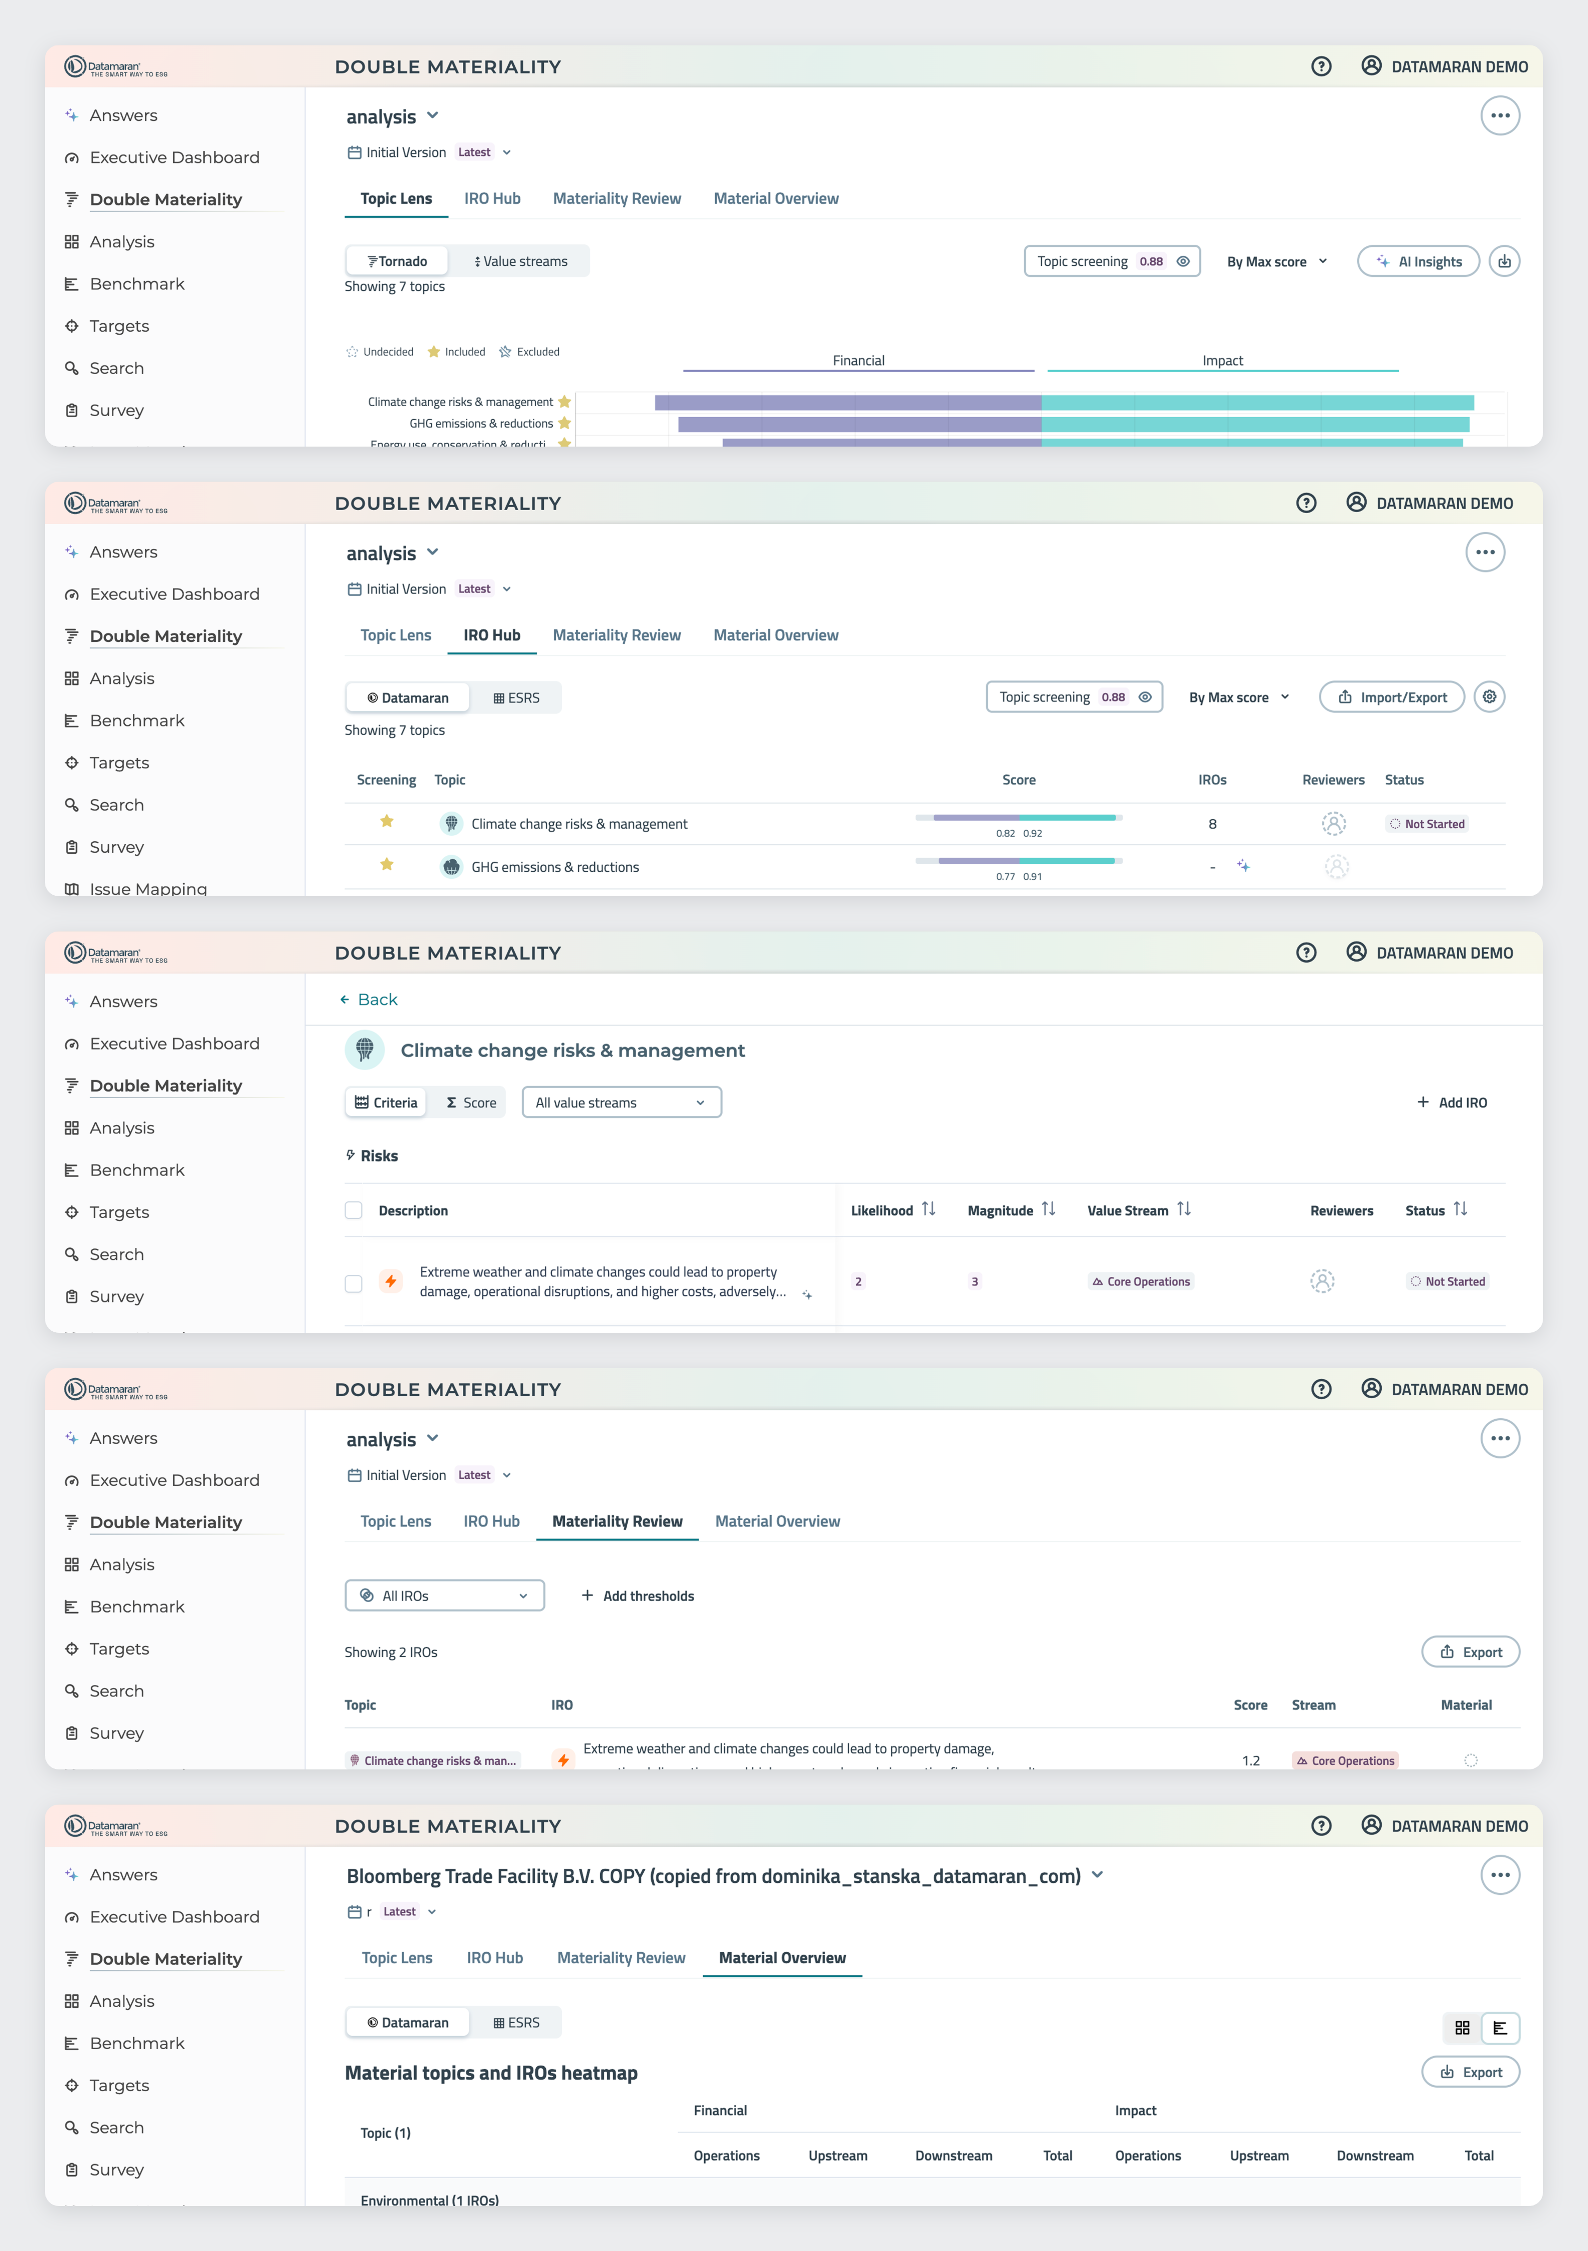Screen dimensions: 1588x2251
Task: Click the reviewer avatar for the Extreme weather risk
Action: click(x=1321, y=1280)
